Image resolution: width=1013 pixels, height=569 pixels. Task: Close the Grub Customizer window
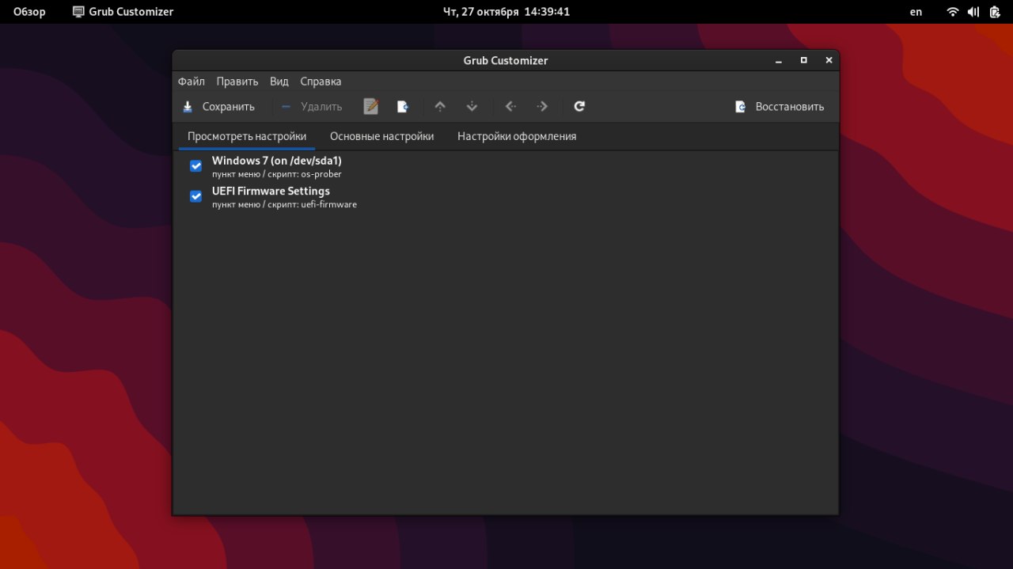[x=829, y=60]
